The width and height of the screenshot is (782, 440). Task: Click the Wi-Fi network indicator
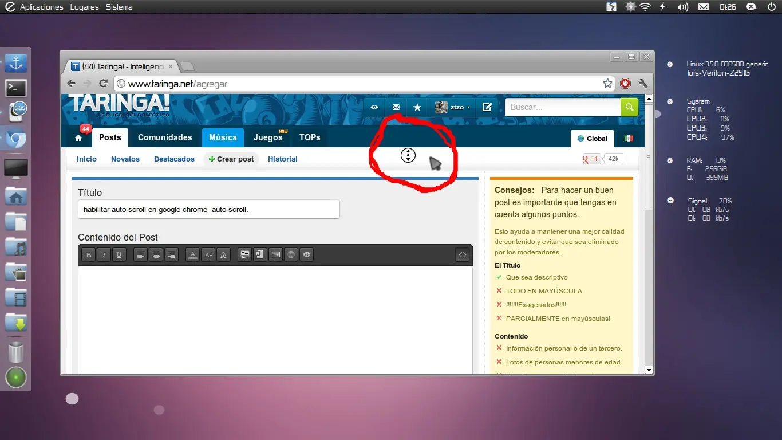tap(646, 7)
